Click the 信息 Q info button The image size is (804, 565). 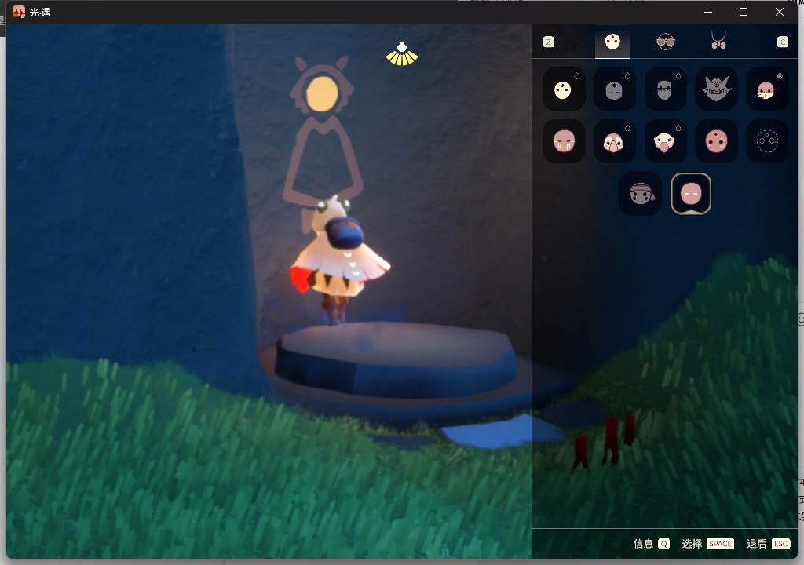651,544
